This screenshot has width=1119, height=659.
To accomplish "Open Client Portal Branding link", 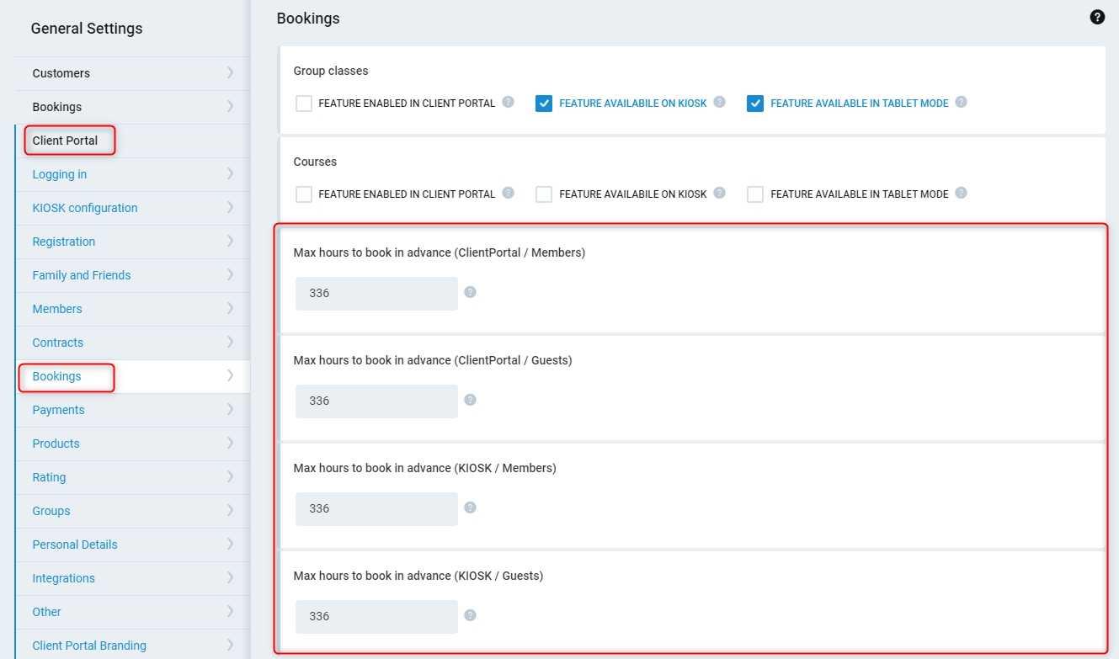I will click(89, 646).
